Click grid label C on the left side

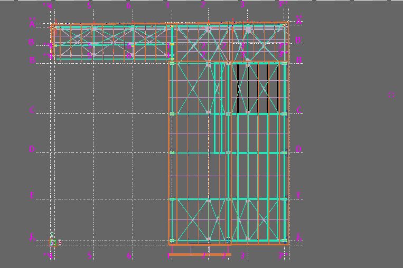[32, 110]
